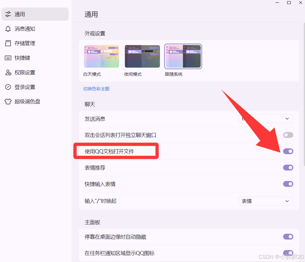Click 夜间模式 label text
The image size is (305, 262).
coord(133,74)
